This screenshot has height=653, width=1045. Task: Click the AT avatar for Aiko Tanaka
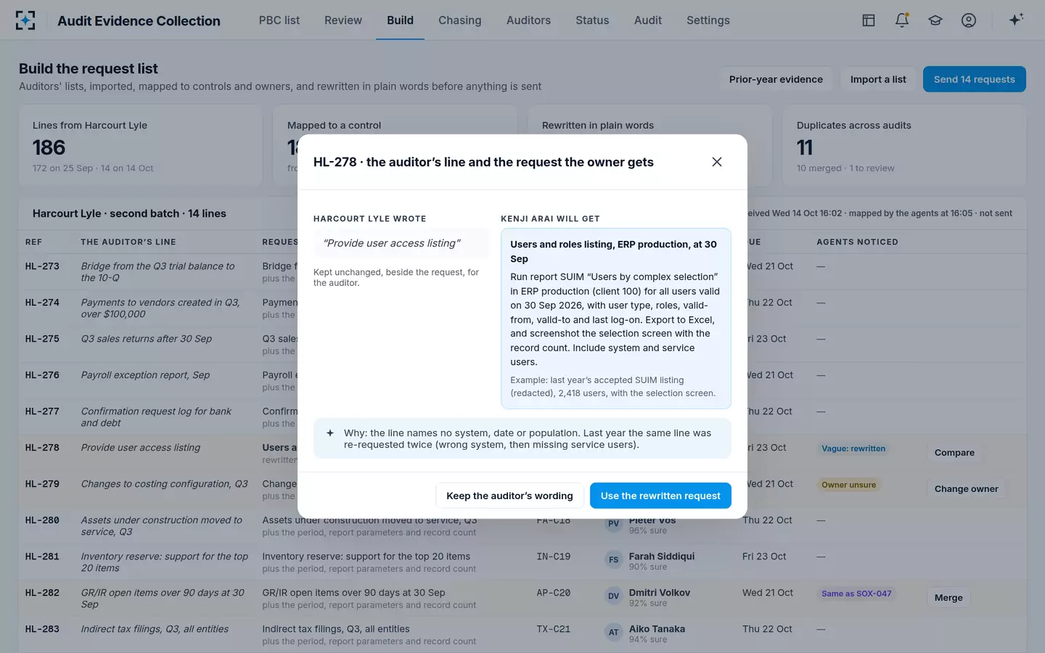pos(614,633)
